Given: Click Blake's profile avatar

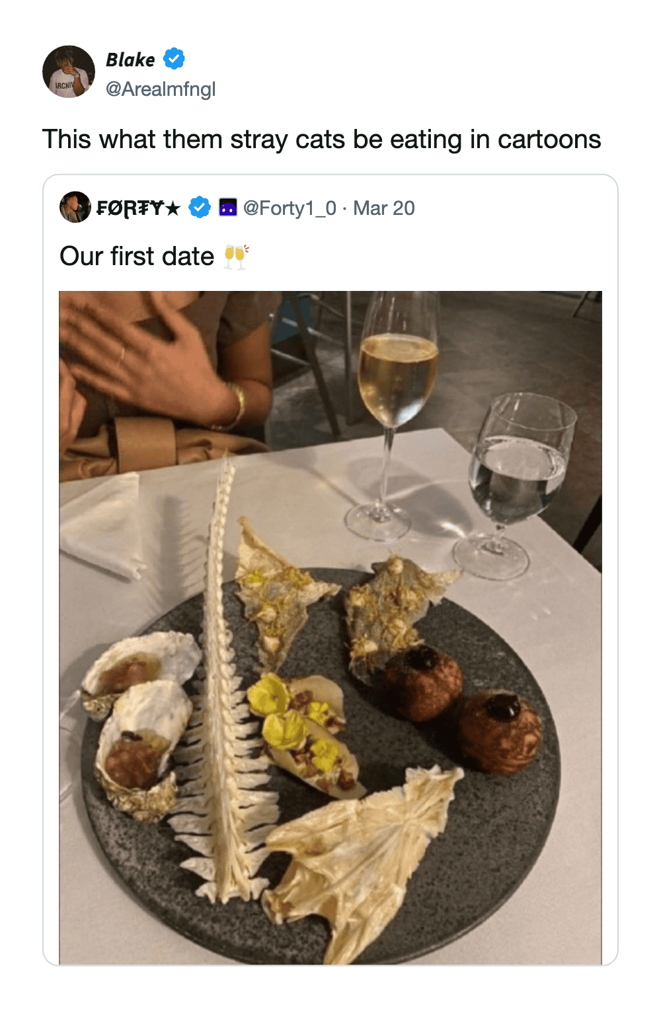Looking at the screenshot, I should click(69, 72).
